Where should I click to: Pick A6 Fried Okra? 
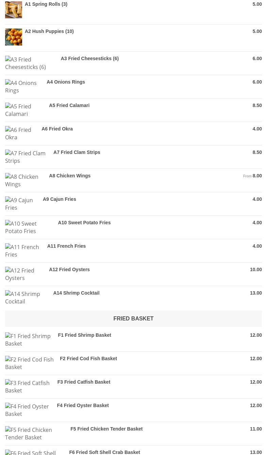point(57,129)
